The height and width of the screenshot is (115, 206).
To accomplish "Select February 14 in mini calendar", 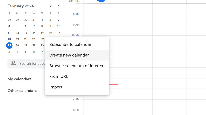I will [x=34, y=33].
